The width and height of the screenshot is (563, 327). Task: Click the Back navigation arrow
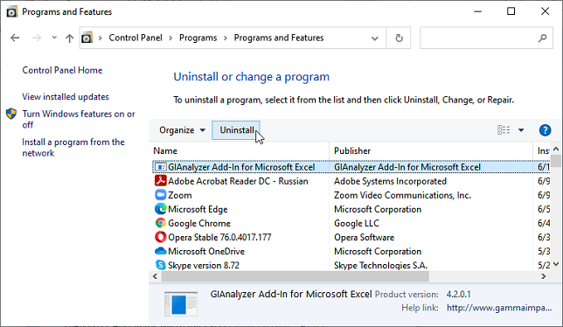click(x=15, y=38)
